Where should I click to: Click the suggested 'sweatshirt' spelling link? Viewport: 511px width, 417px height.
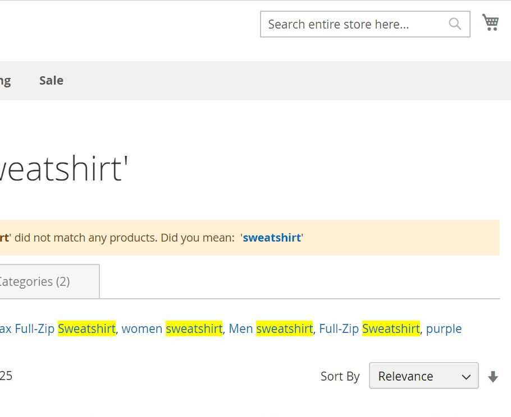272,238
